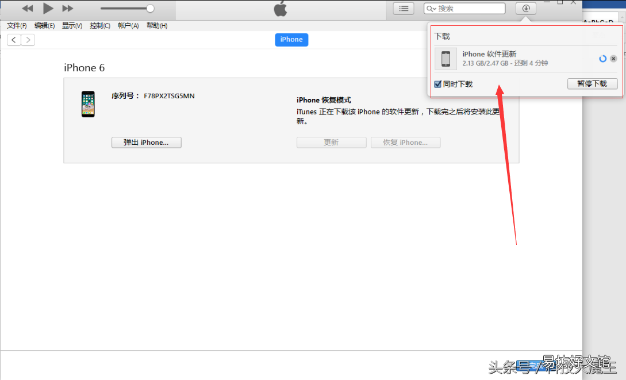Open the 帐户(A) menu
The width and height of the screenshot is (626, 380).
pos(128,25)
